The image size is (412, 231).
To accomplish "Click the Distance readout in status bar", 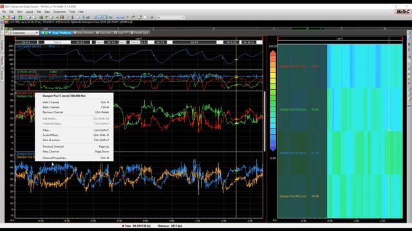I will pos(170,226).
